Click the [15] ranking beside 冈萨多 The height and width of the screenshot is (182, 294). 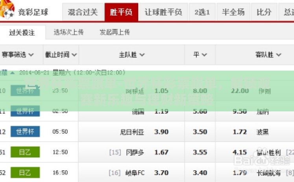coord(115,152)
